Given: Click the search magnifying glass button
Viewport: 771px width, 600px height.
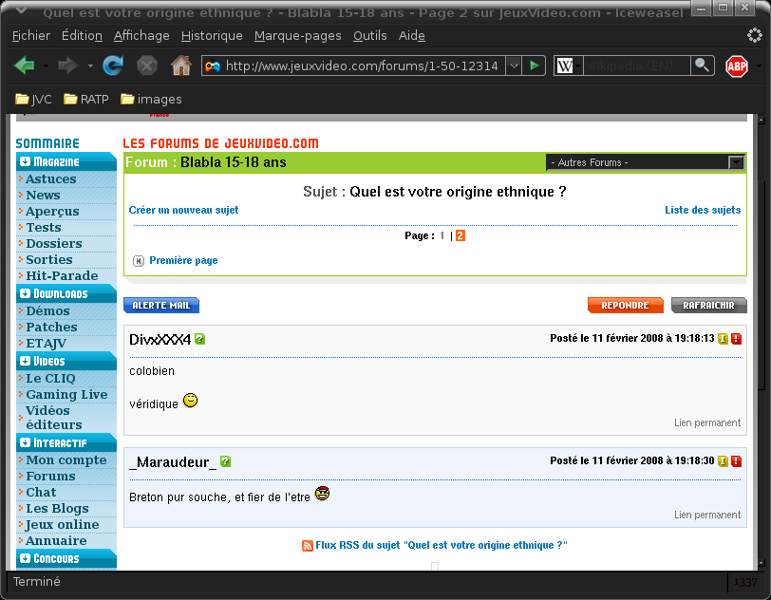Looking at the screenshot, I should click(x=703, y=66).
